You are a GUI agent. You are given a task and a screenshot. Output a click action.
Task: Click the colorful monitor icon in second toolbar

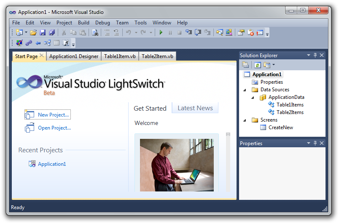[19, 43]
